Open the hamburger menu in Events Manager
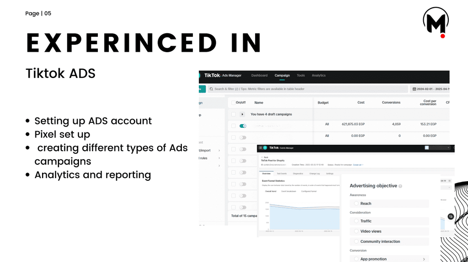Screen dimensions: 468x262 [x=261, y=148]
